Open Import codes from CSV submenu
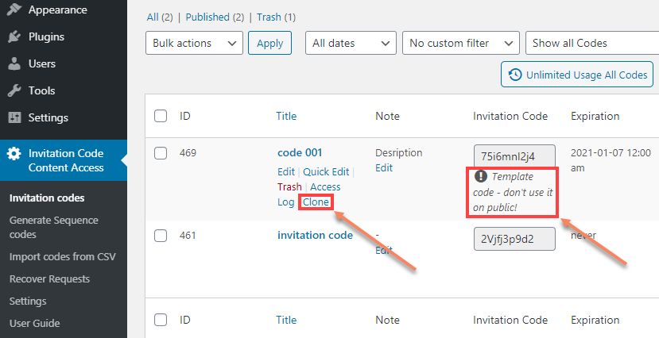Screen dimensions: 659x338 [63, 256]
